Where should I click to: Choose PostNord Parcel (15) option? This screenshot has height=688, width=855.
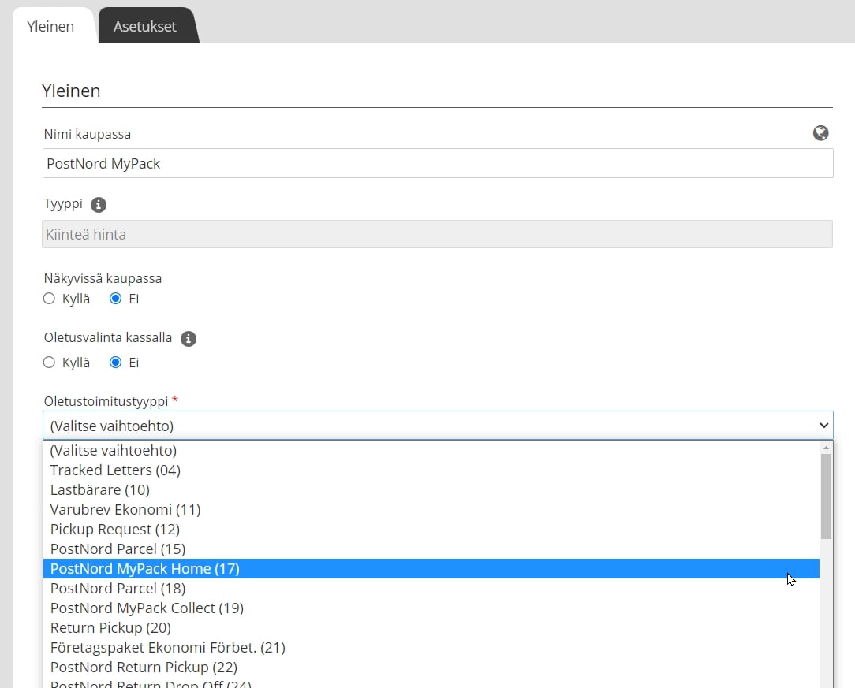(431, 549)
